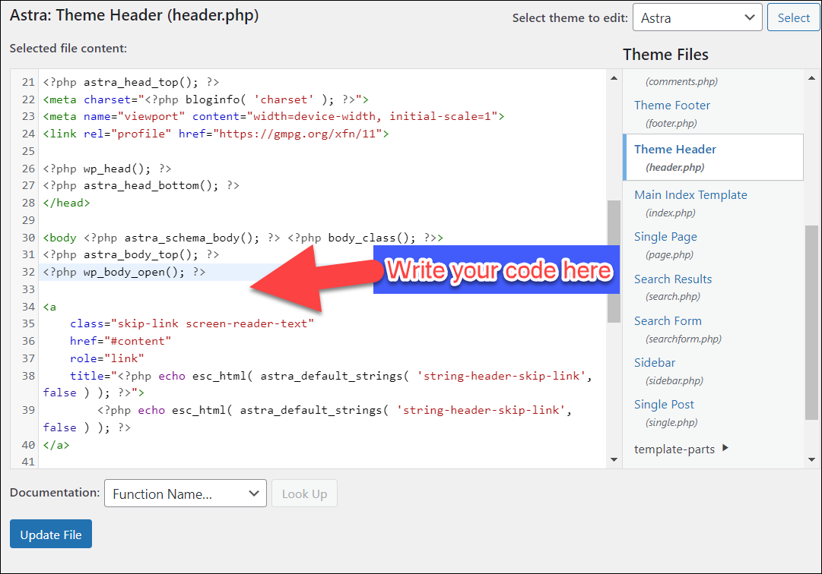
Task: Click the body tag on line 30
Action: [243, 238]
